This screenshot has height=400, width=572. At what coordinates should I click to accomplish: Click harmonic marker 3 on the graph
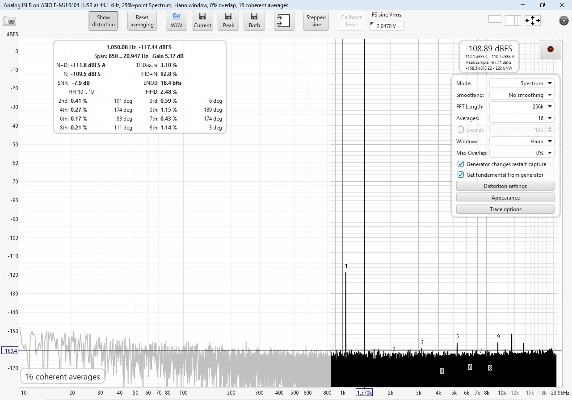click(x=422, y=342)
